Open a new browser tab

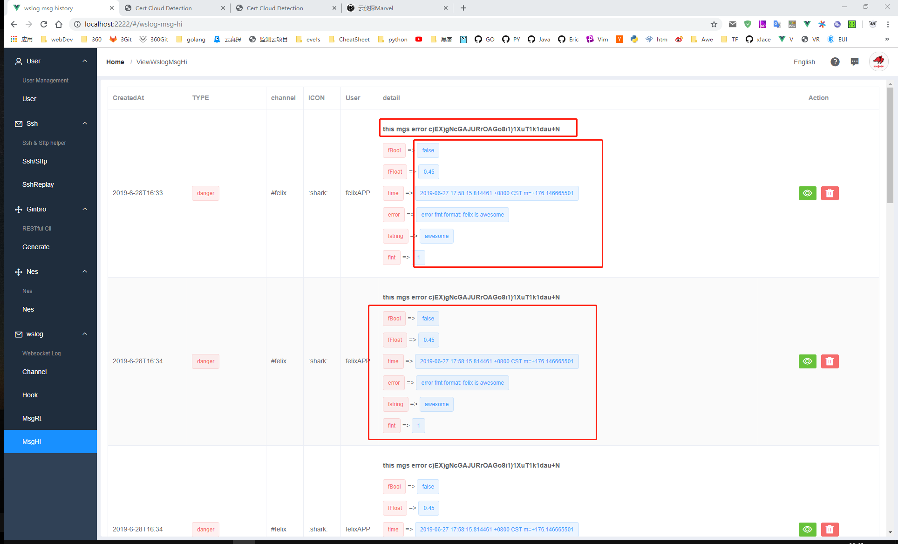coord(463,8)
